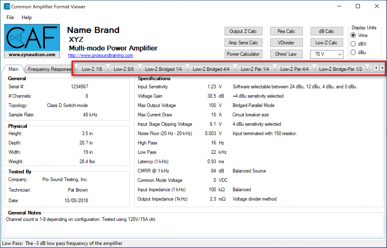Click the CAF logo image

coord(32,41)
